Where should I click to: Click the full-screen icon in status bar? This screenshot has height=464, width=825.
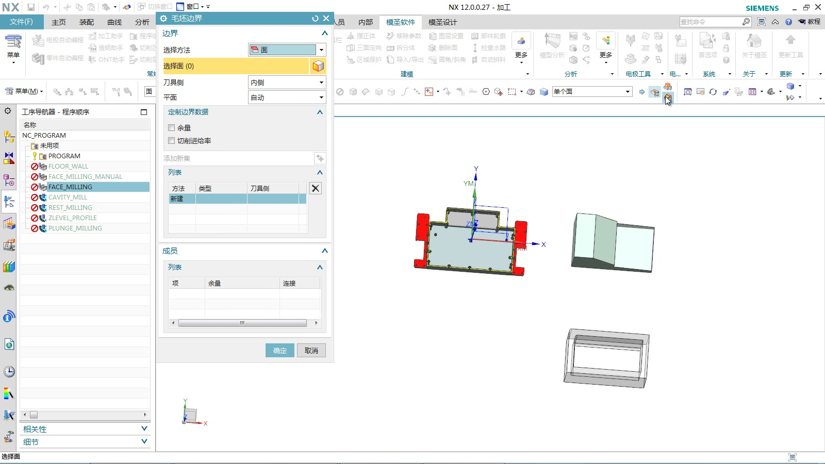click(x=793, y=457)
